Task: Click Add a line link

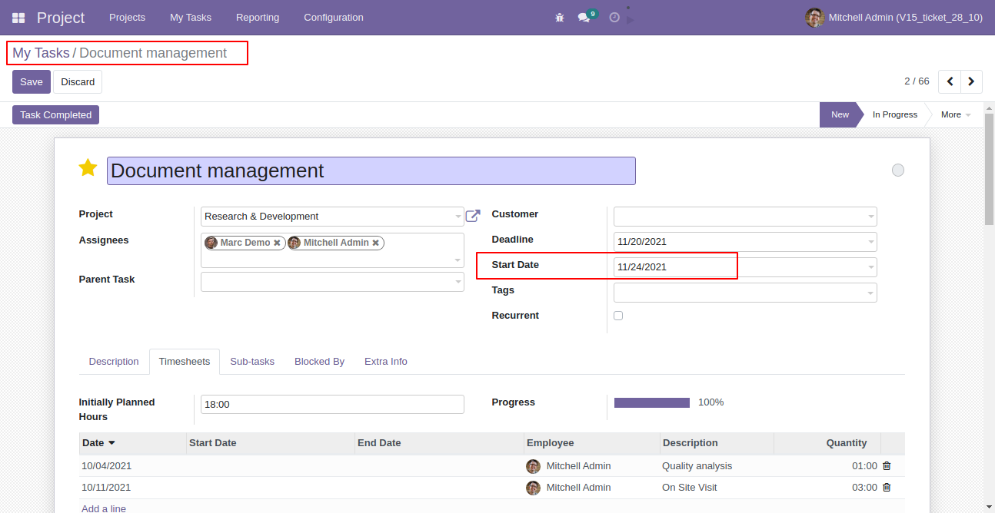Action: [104, 508]
